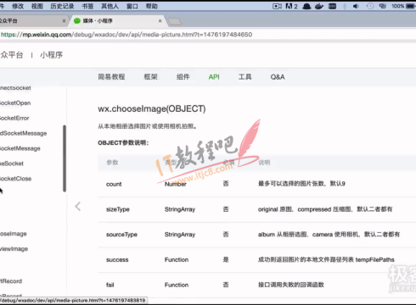This screenshot has height=305, width=416.
Task: Go to the 工具 nav tab
Action: [x=245, y=77]
